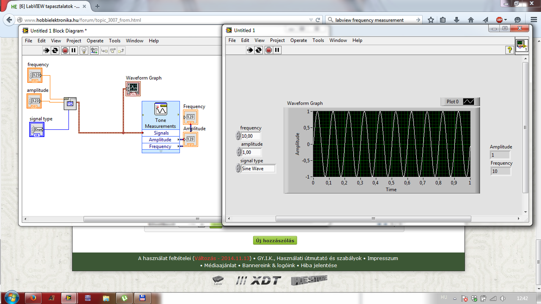
Task: Open GY.I.K., Használati útmutató és szabályok link
Action: pos(309,258)
